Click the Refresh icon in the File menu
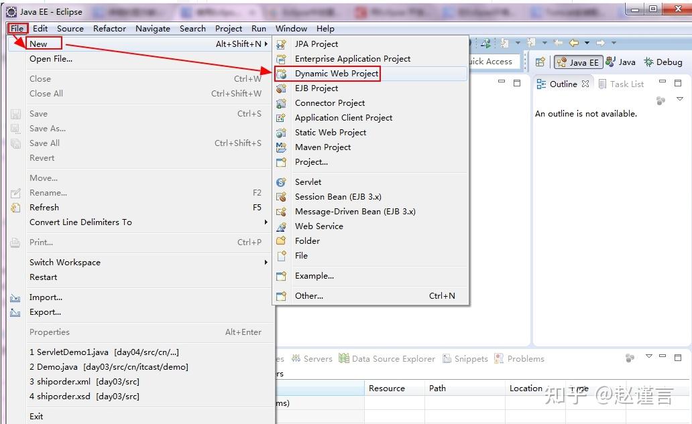Screen dimensions: 692x424 click(15, 208)
